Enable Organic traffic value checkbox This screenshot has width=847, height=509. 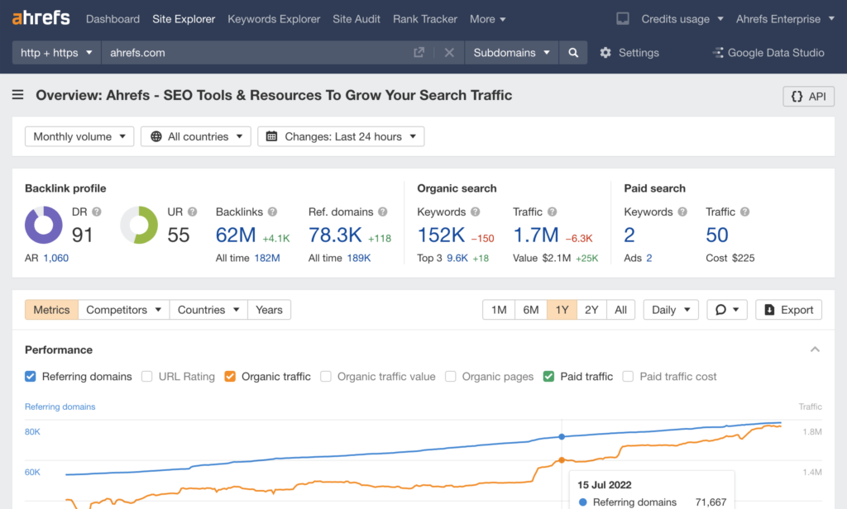click(326, 376)
